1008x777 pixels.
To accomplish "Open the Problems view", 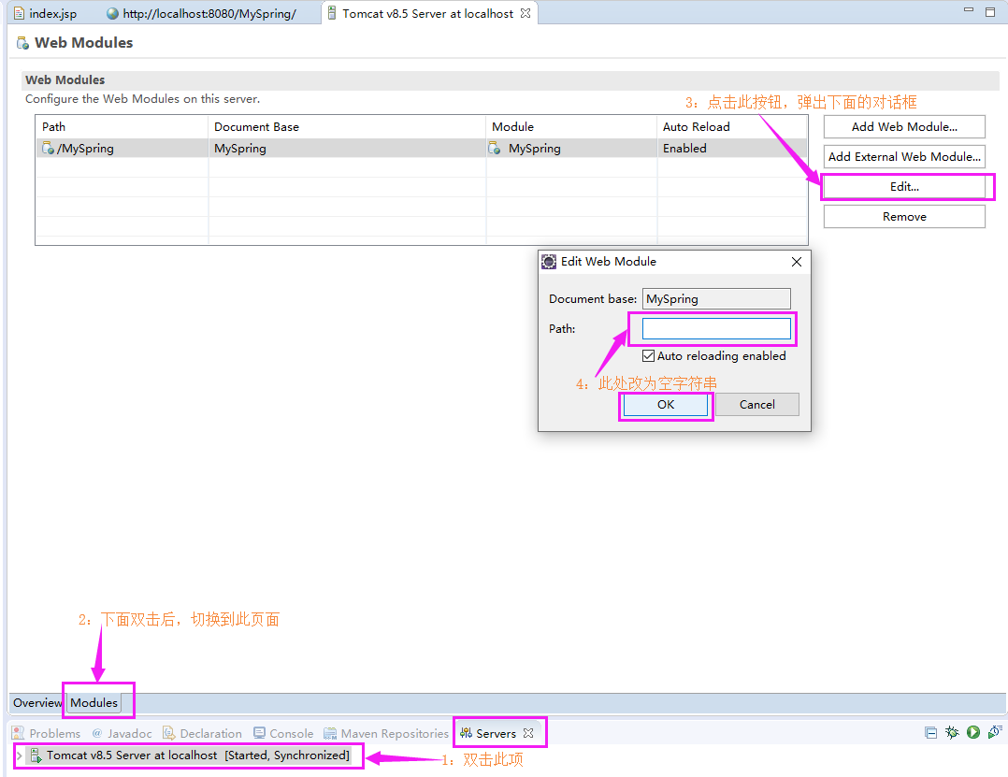I will 47,733.
